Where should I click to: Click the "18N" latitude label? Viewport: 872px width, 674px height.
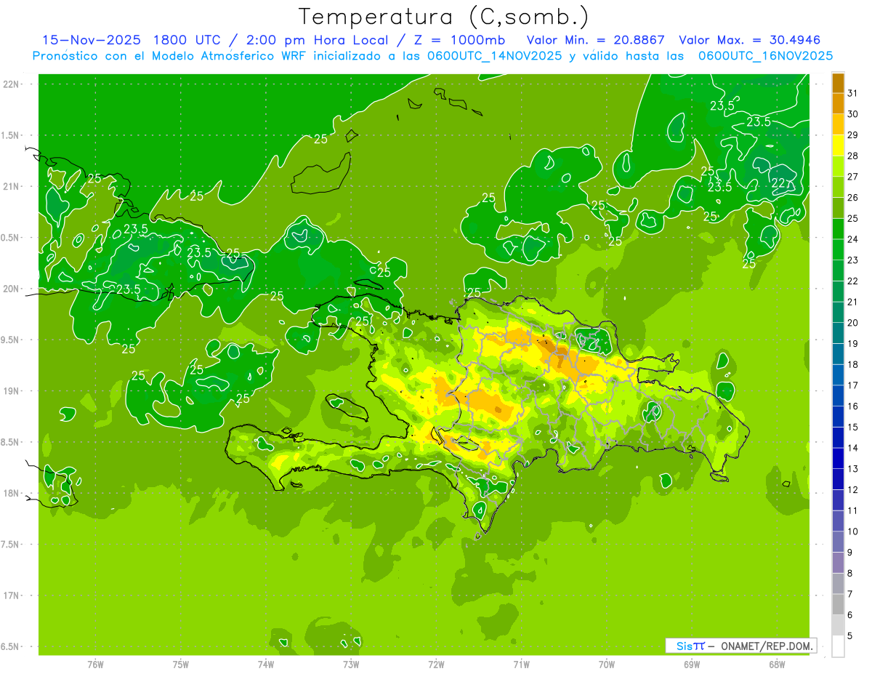12,493
